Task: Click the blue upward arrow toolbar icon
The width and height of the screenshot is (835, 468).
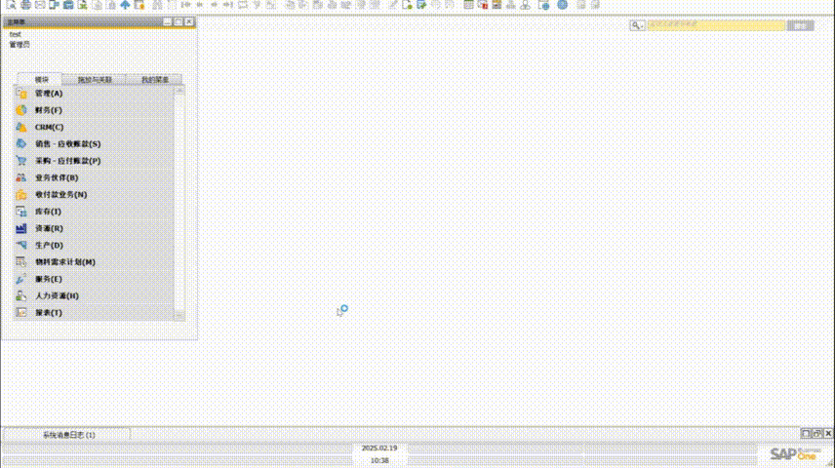Action: pyautogui.click(x=125, y=5)
